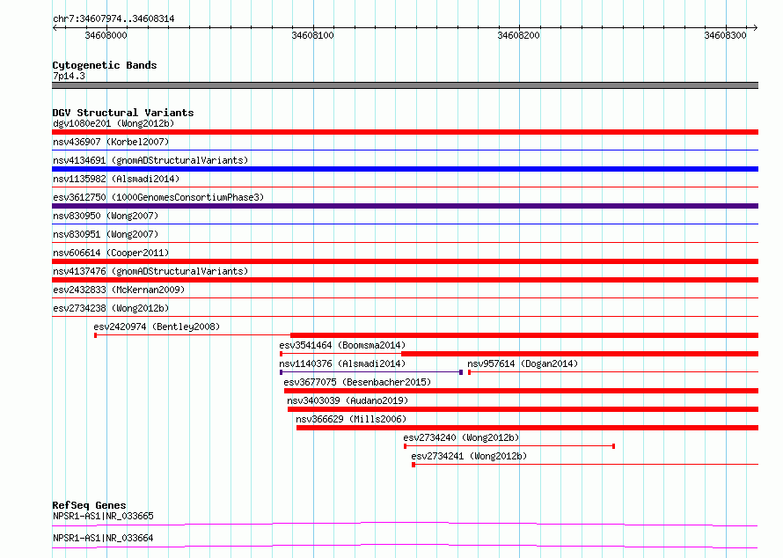Click the NPSR1-AS1|NR_033664 gene label
783x558 pixels.
coord(103,538)
